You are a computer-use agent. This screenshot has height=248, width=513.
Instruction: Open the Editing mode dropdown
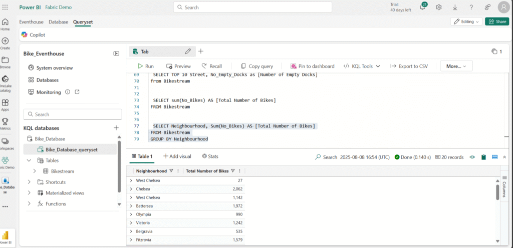tap(466, 21)
